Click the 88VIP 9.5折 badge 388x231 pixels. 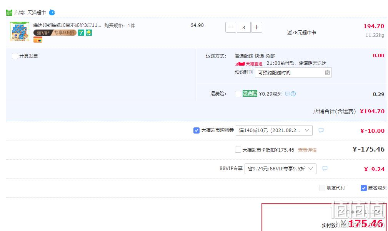55,33
